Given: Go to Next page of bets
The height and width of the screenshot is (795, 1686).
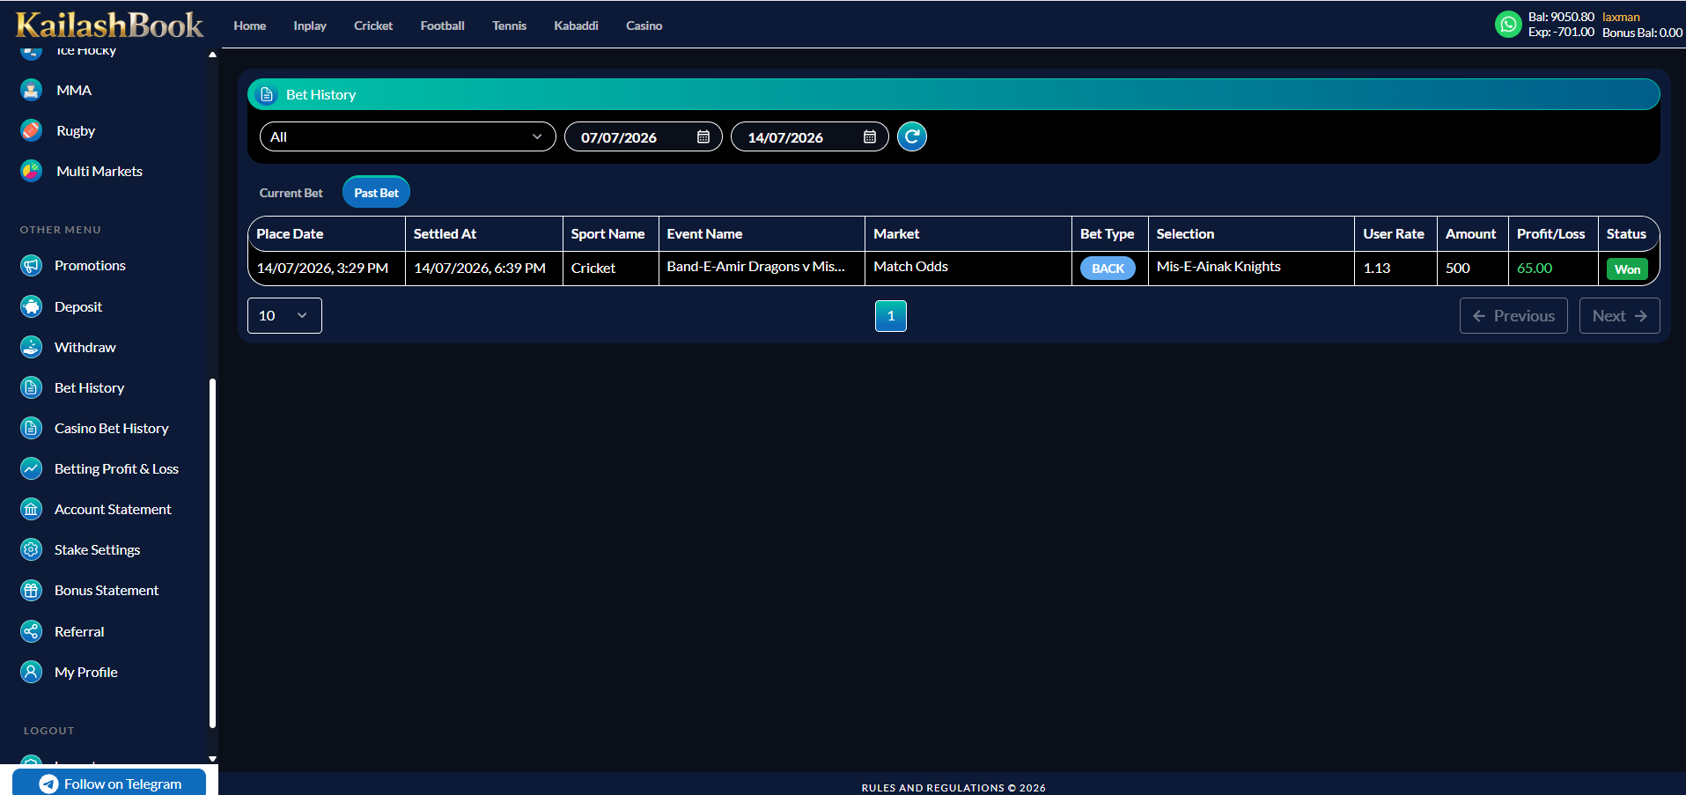Looking at the screenshot, I should [1619, 315].
